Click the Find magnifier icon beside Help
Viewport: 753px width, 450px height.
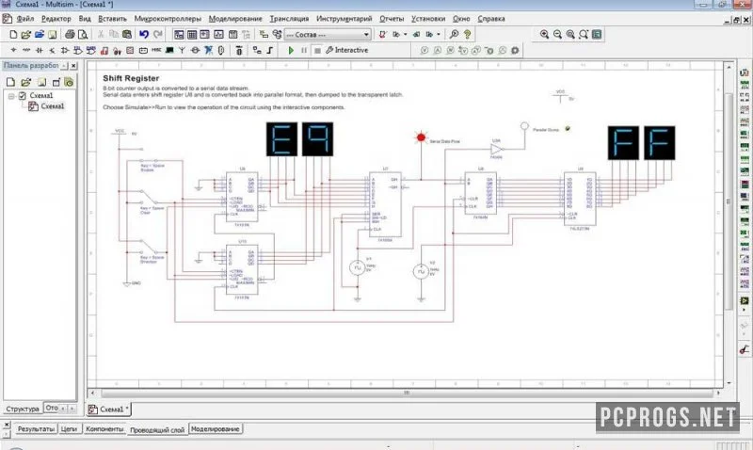[454, 35]
